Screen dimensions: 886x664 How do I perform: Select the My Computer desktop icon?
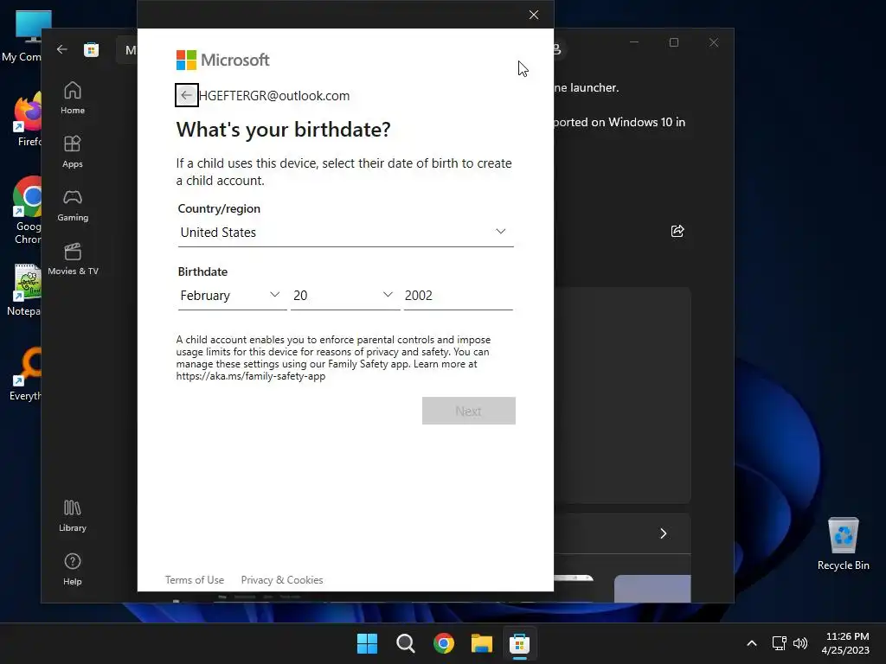pos(22,35)
